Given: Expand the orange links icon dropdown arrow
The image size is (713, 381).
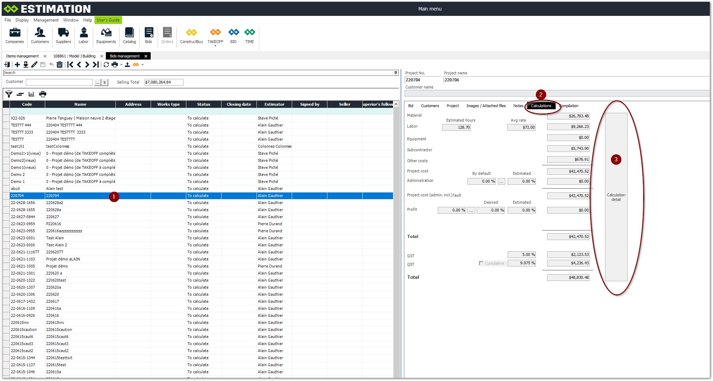Looking at the screenshot, I should tap(143, 64).
